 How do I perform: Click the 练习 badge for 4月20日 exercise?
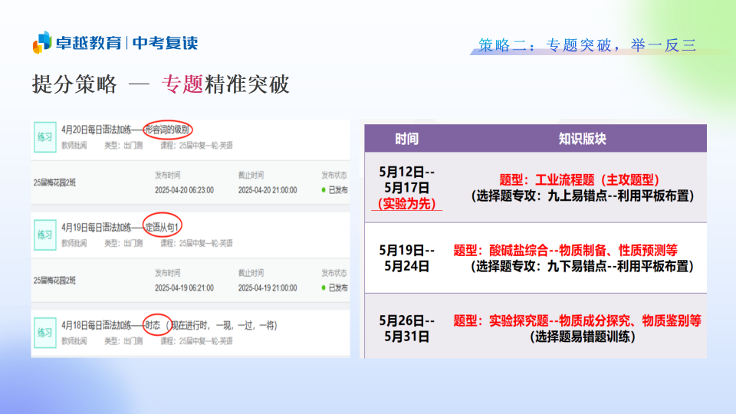pos(45,137)
